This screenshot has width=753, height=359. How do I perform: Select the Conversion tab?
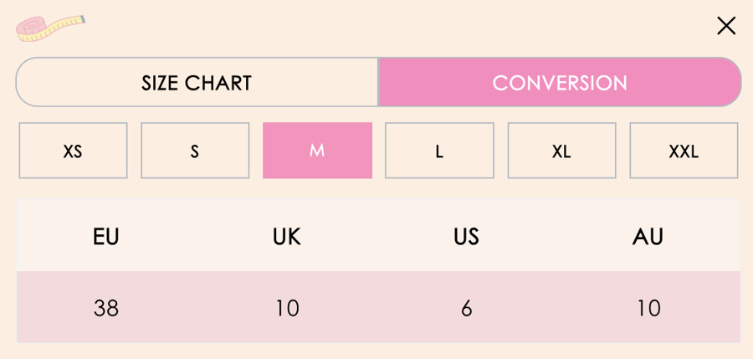point(560,83)
